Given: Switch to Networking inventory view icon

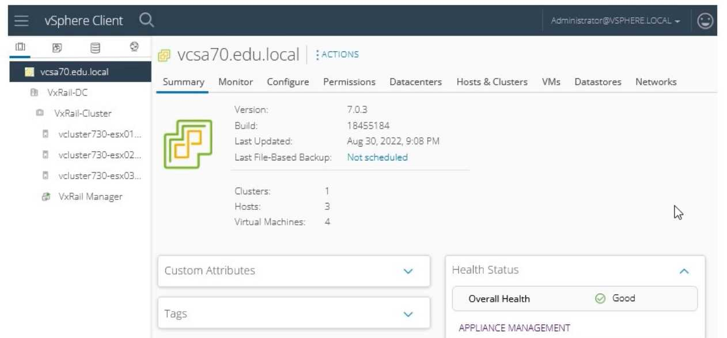Looking at the screenshot, I should 134,48.
